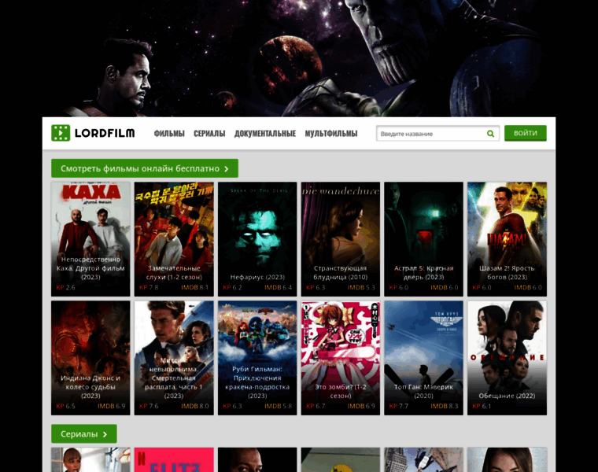Open Индиана Джонс и колесо судьбы poster

[x=90, y=358]
